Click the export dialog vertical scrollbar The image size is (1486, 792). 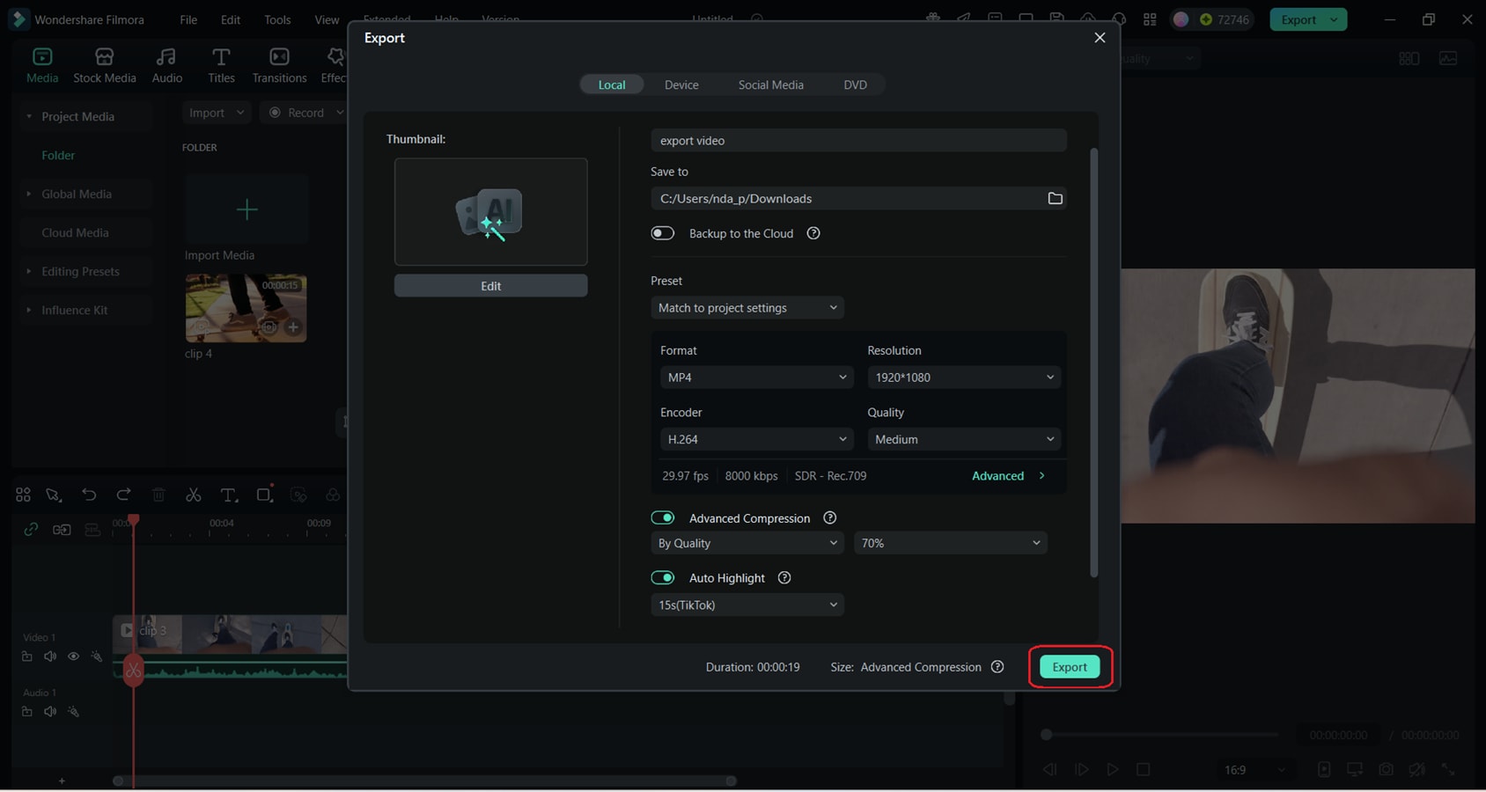coord(1094,363)
